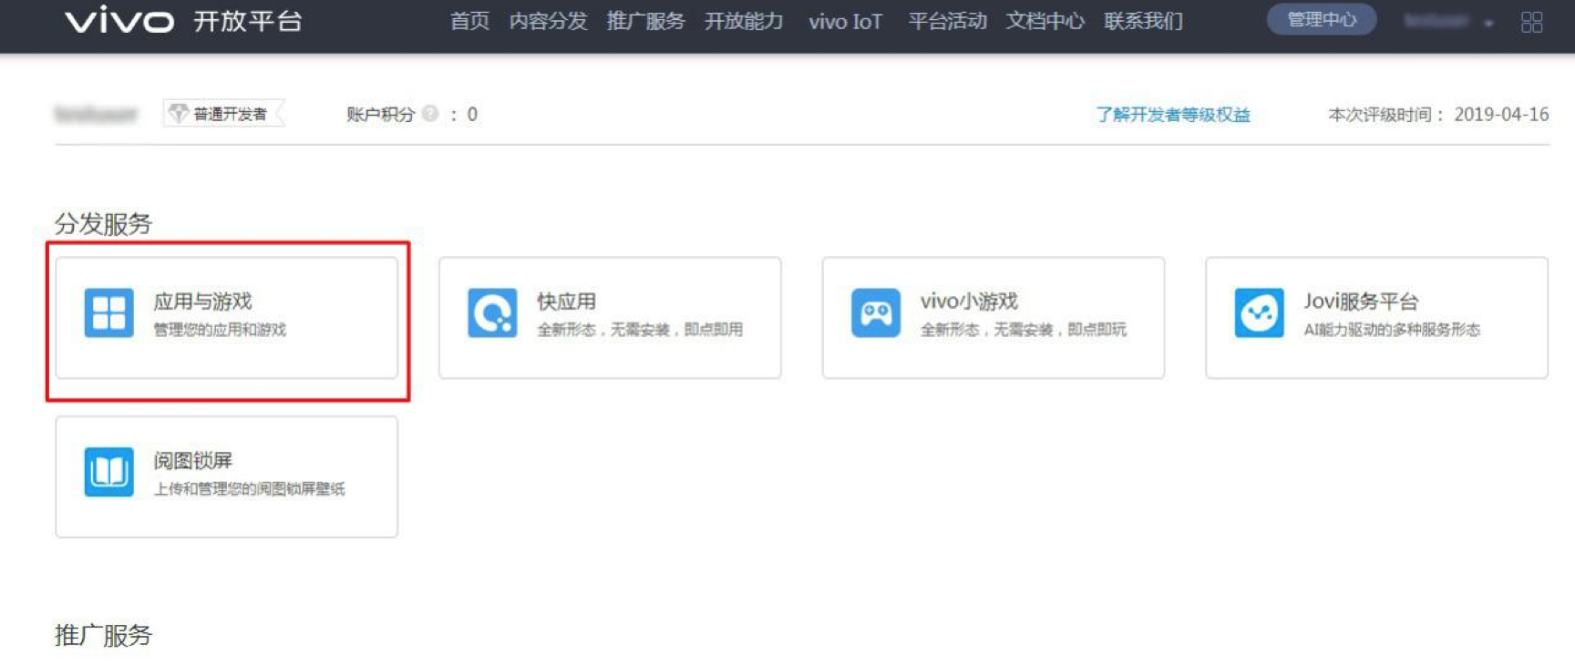1575x665 pixels.
Task: Open the 应用与游戏 service card
Action: coord(227,318)
